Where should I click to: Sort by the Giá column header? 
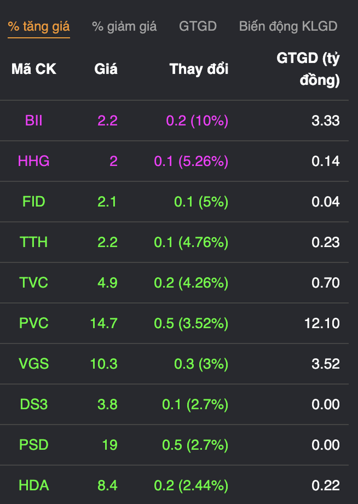click(x=106, y=69)
